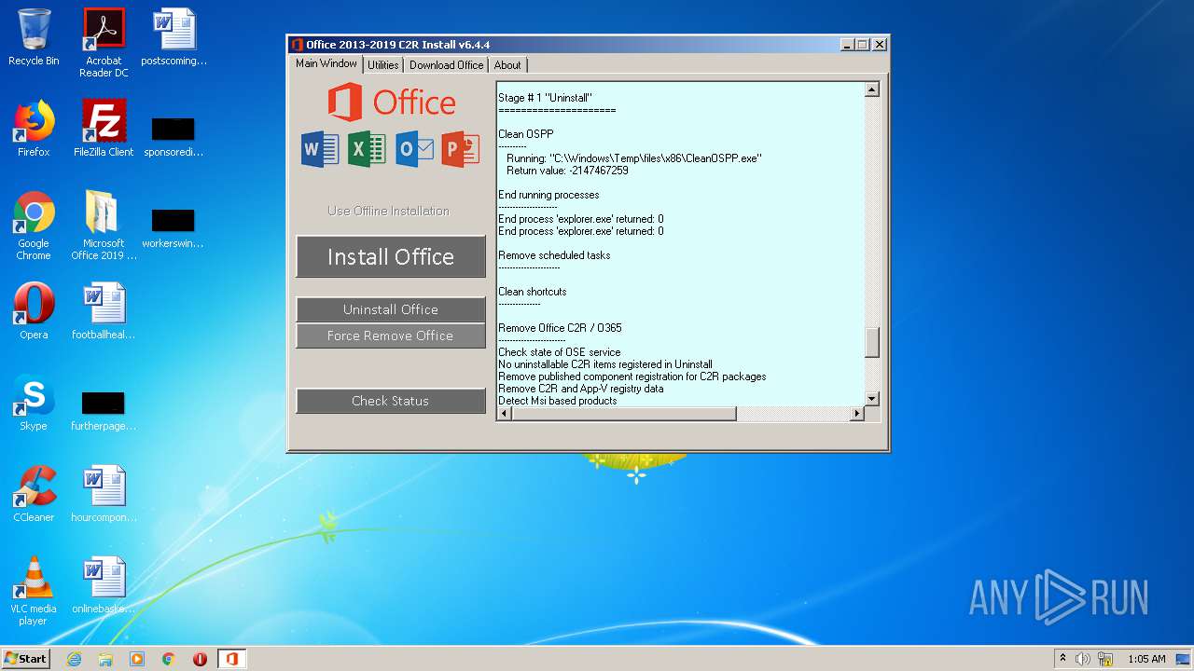Open the About tab
Screen dimensions: 1194x671
pos(507,65)
